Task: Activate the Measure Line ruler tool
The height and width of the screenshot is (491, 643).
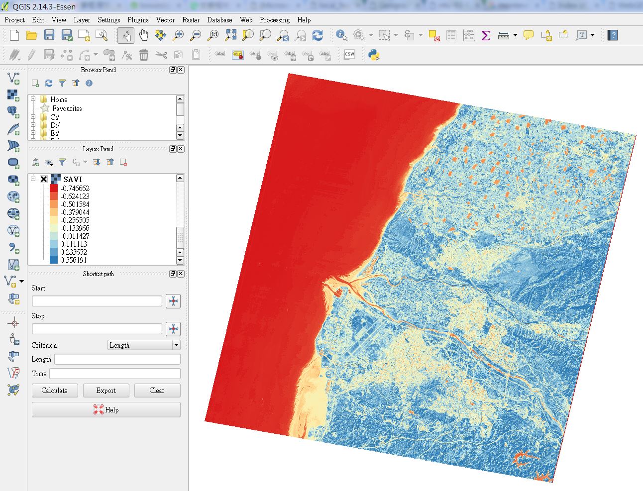Action: click(x=503, y=35)
